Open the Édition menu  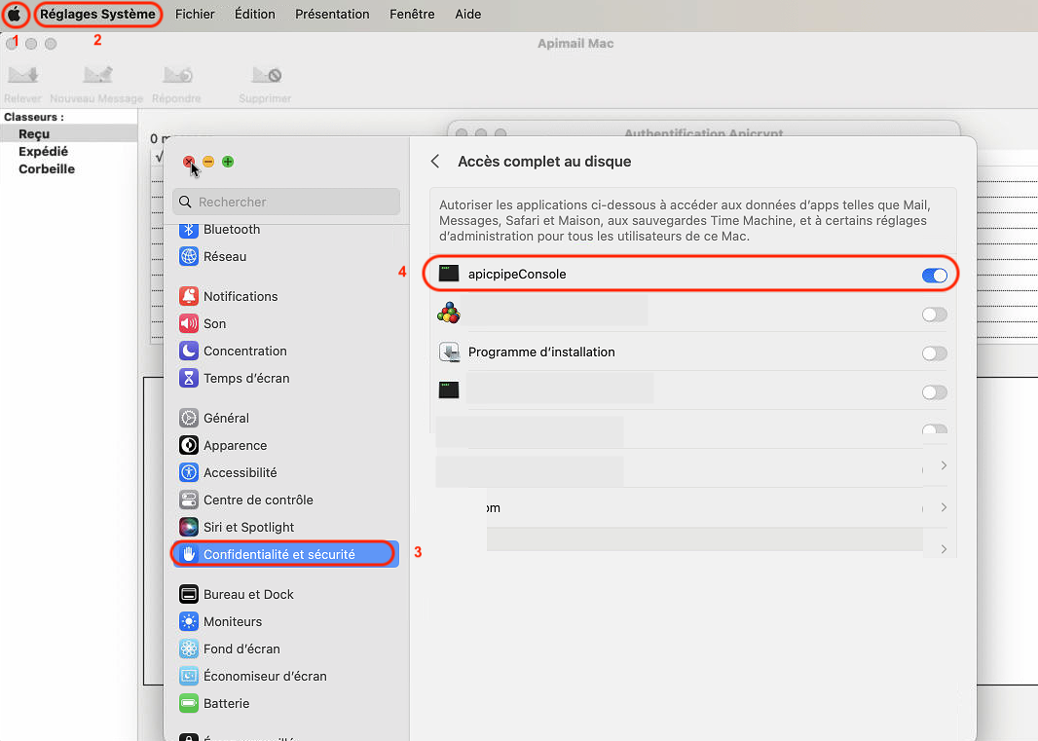coord(255,14)
